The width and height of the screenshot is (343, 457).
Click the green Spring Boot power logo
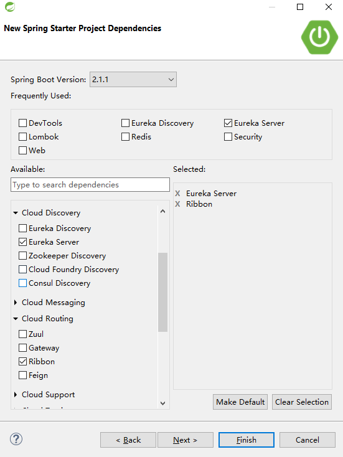click(319, 37)
